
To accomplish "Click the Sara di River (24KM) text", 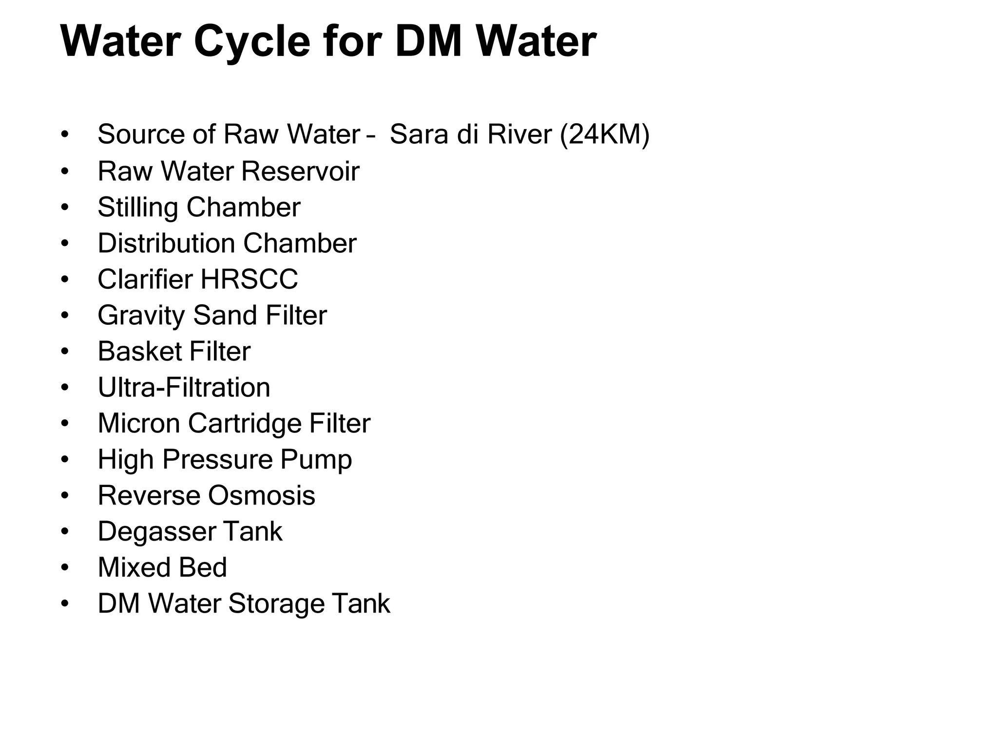I will 519,134.
